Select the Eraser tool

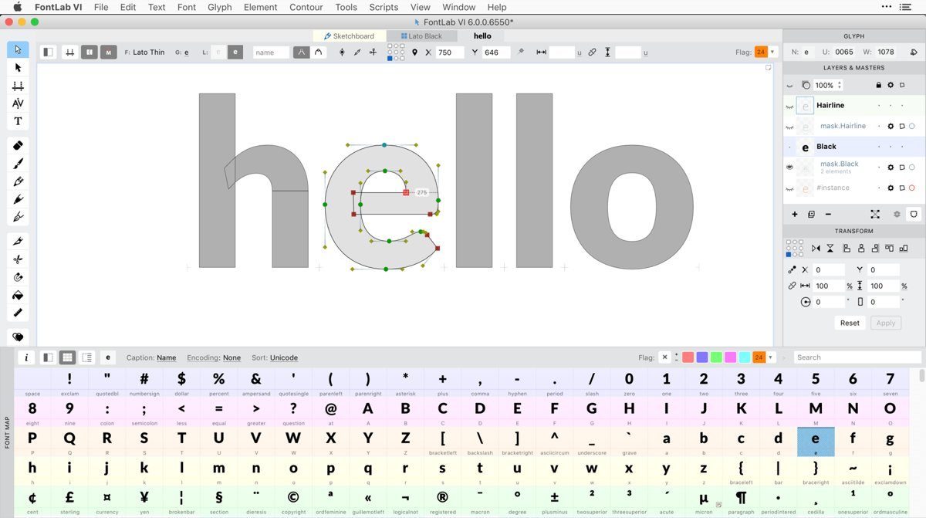[18, 145]
